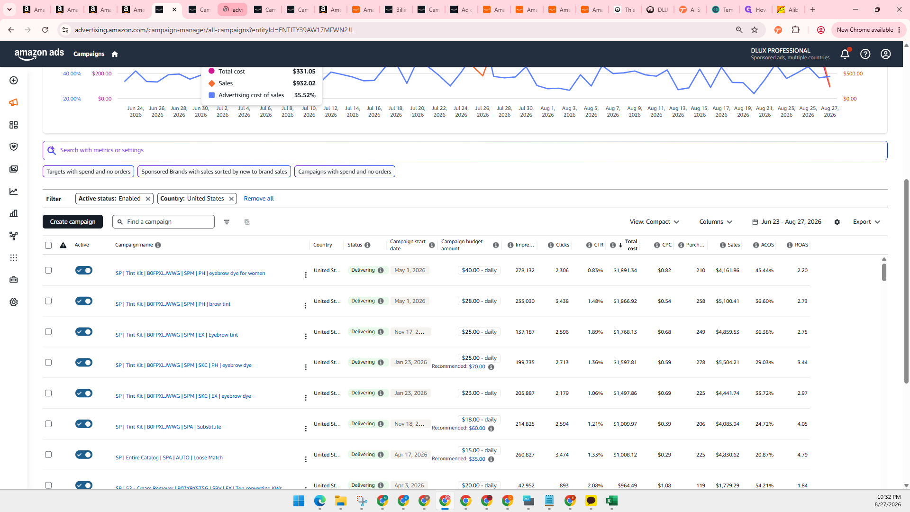The width and height of the screenshot is (910, 512).
Task: Open the more options menu for brow tint campaign
Action: [x=306, y=306]
